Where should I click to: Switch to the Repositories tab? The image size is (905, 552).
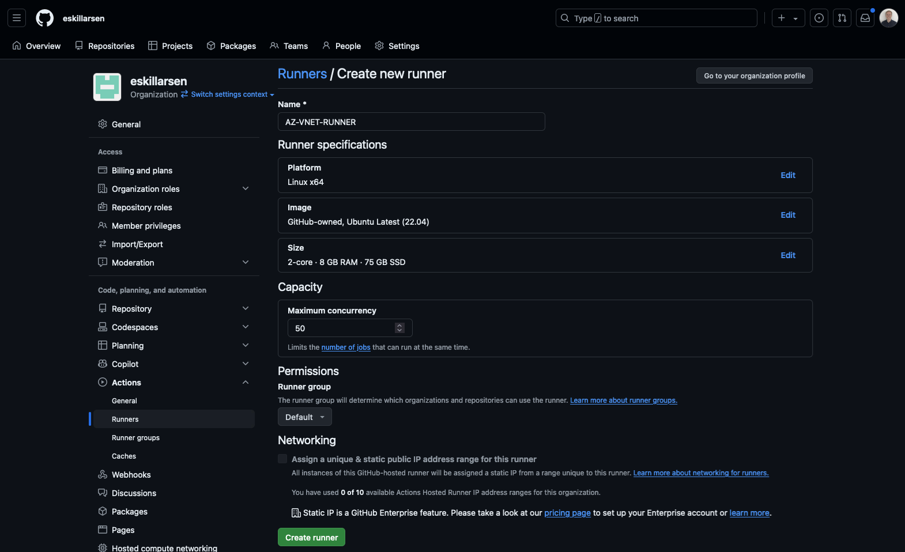[x=105, y=46]
